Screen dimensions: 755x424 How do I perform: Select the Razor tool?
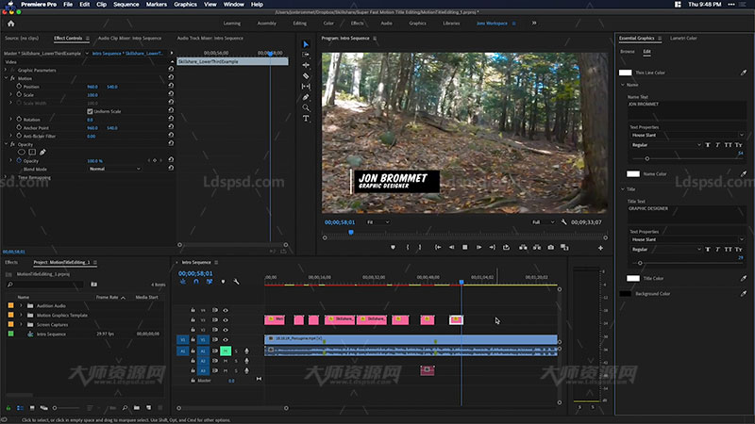coord(306,76)
